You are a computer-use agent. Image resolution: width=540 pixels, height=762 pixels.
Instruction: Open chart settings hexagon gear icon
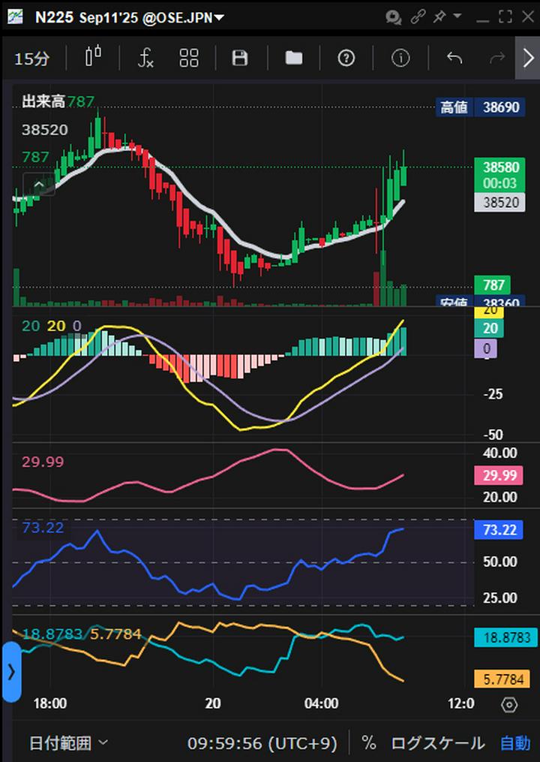509,704
